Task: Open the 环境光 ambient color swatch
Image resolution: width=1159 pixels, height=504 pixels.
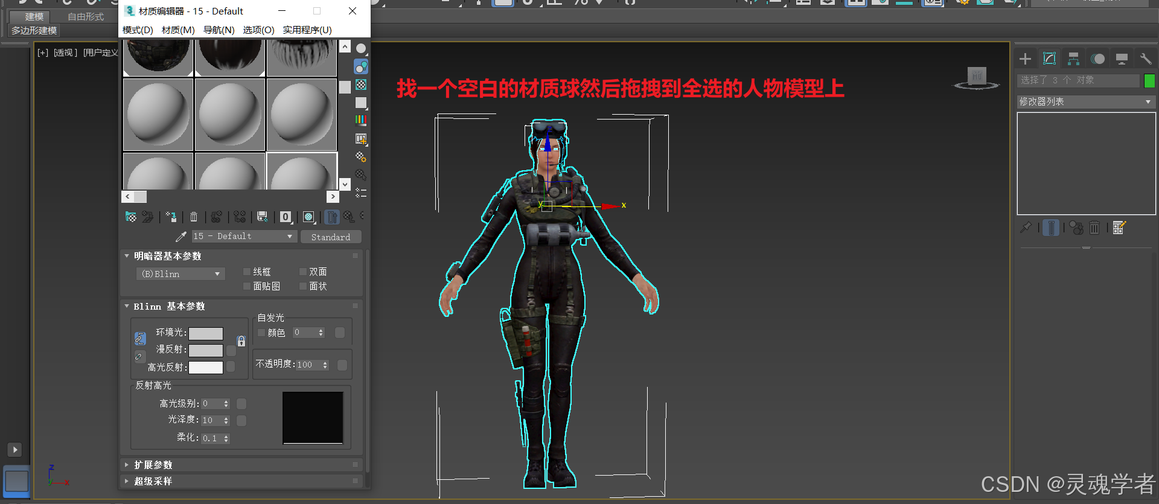Action: pos(206,334)
